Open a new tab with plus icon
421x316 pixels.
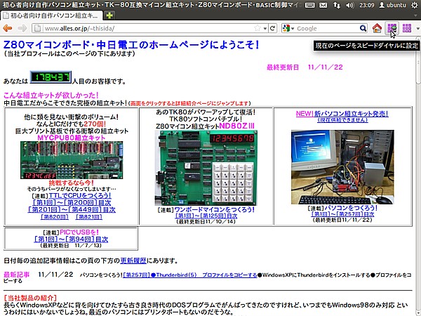pos(109,15)
